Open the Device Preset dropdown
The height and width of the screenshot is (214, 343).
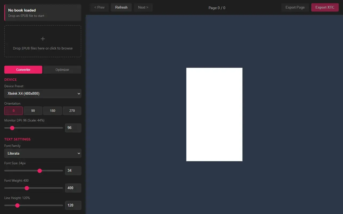click(43, 94)
